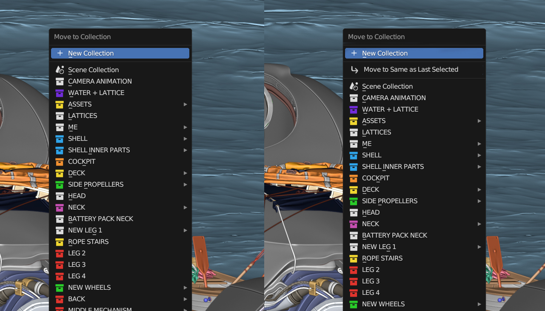Click the yellow ASSETS icon in the right menu

(x=354, y=121)
